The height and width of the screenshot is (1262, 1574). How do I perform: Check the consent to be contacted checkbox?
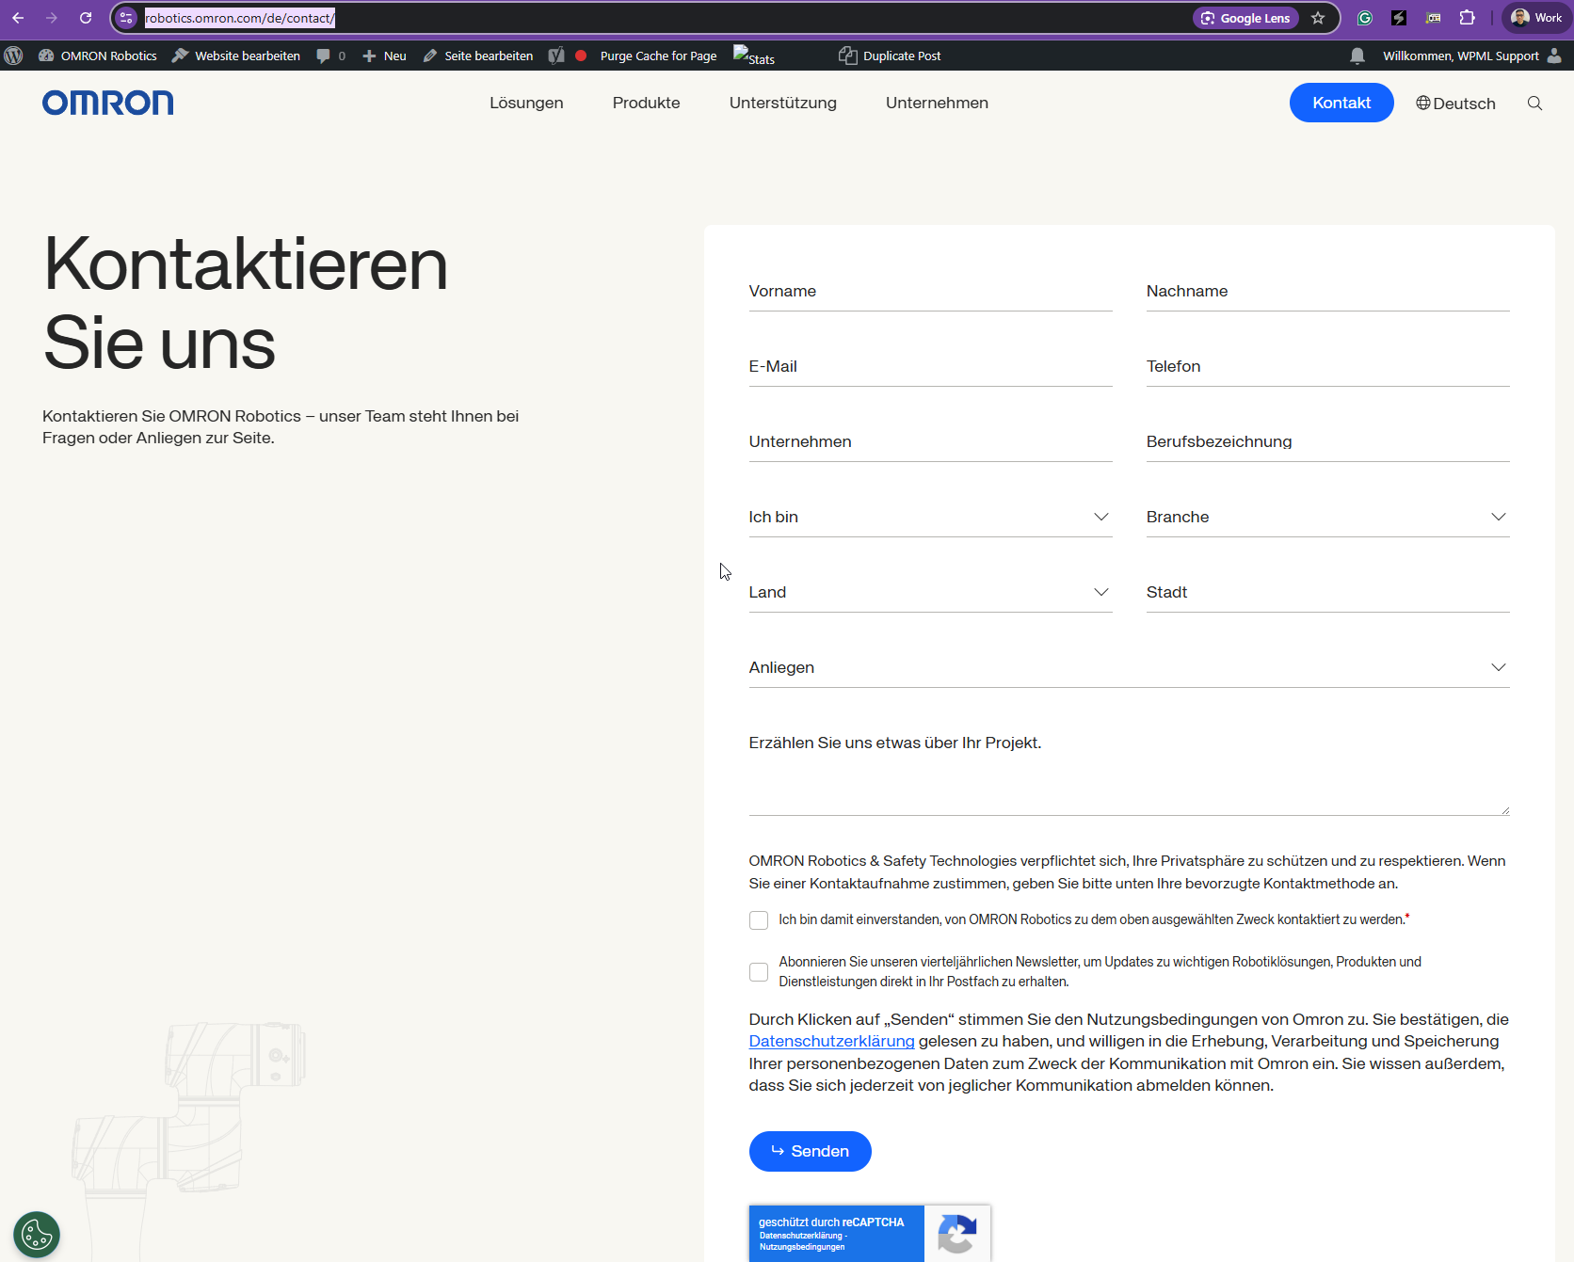tap(759, 920)
